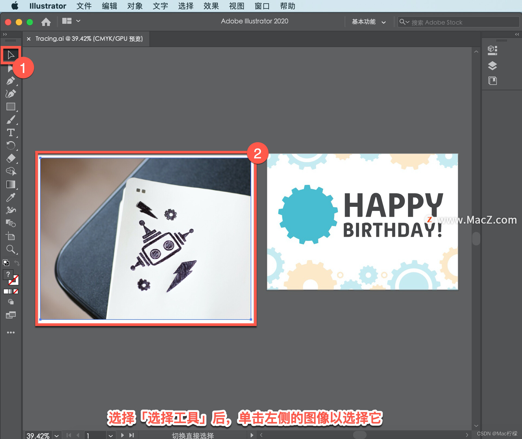522x439 pixels.
Task: Open the 效果 menu
Action: [211, 6]
